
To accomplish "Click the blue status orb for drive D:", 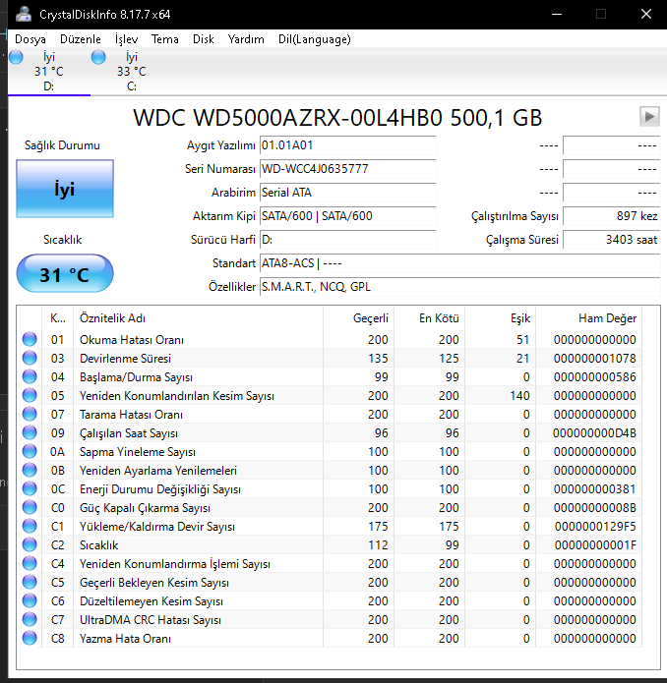I will coord(16,57).
